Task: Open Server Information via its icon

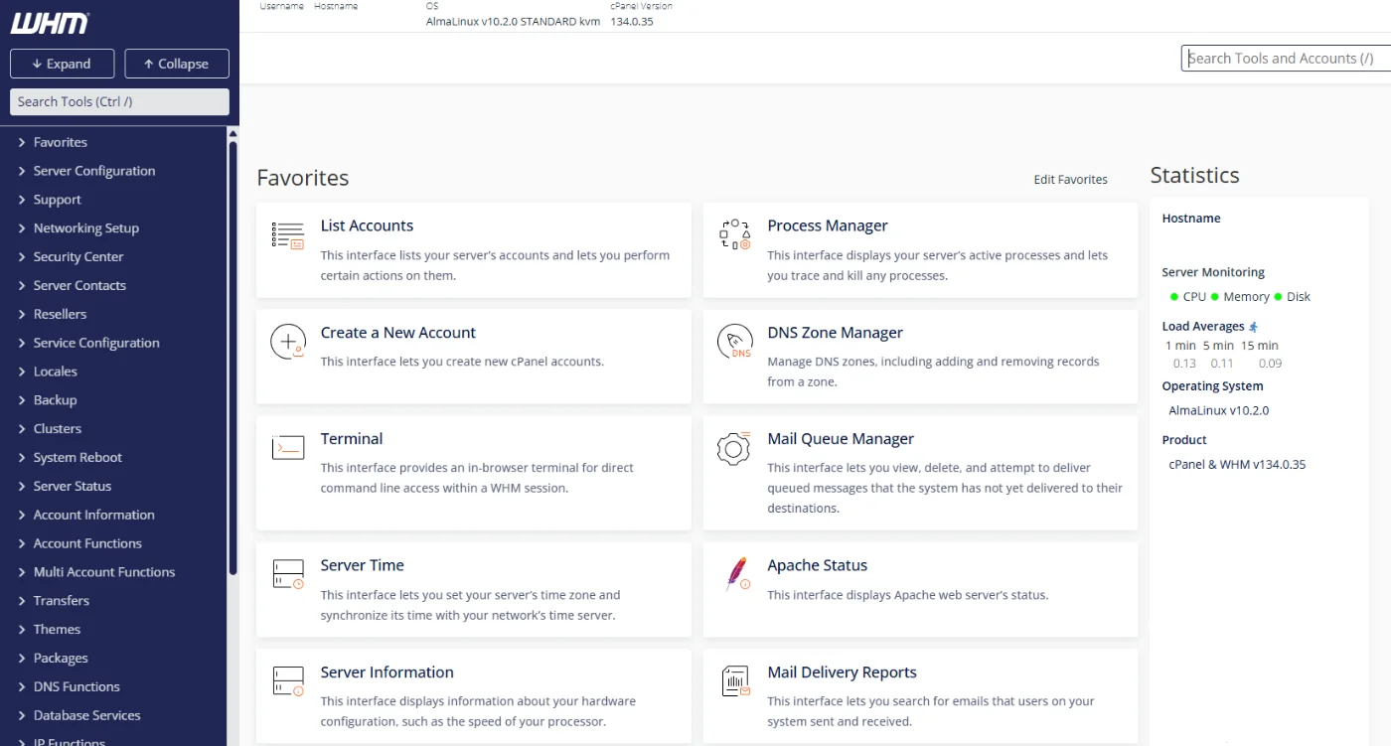Action: pos(288,681)
